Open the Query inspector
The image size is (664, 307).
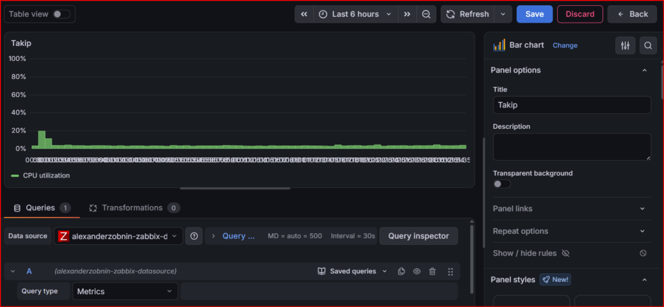tap(418, 236)
